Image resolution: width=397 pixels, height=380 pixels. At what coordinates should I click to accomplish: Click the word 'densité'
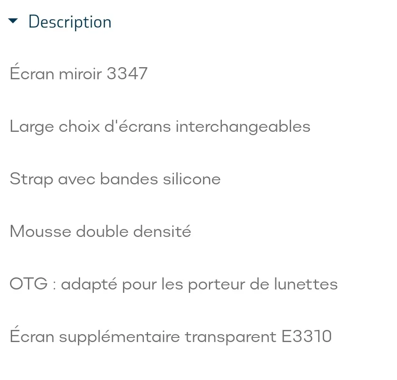162,231
